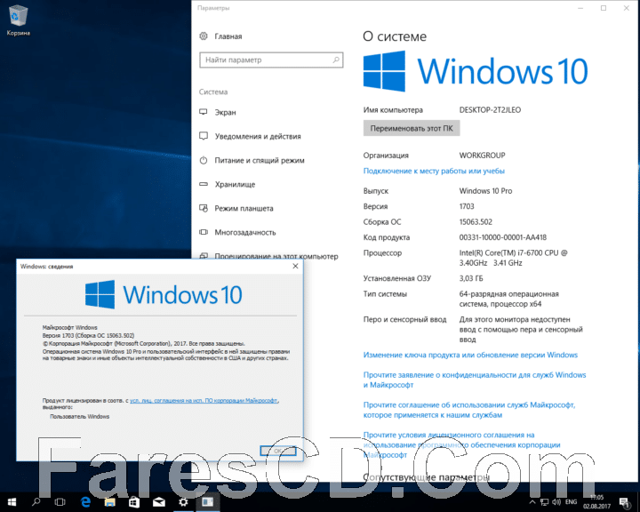The width and height of the screenshot is (640, 512).
Task: Open the Многозадачность settings page
Action: pos(245,233)
